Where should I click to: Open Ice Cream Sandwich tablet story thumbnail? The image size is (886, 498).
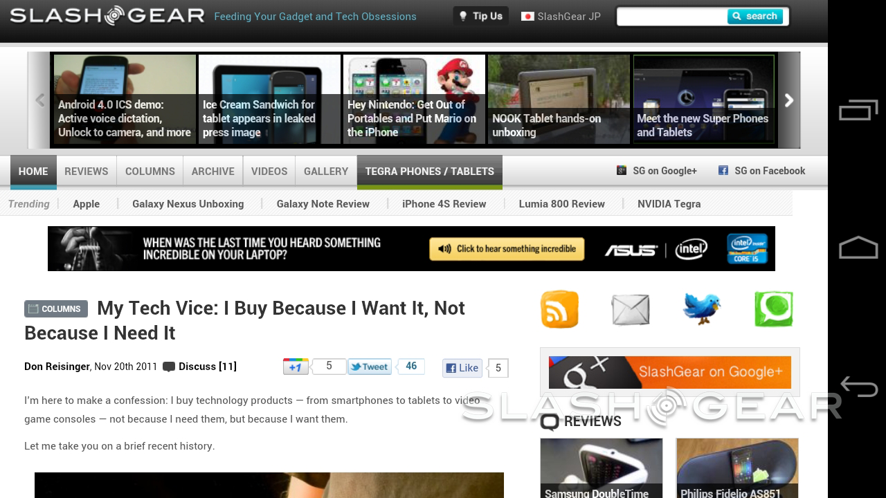(270, 100)
